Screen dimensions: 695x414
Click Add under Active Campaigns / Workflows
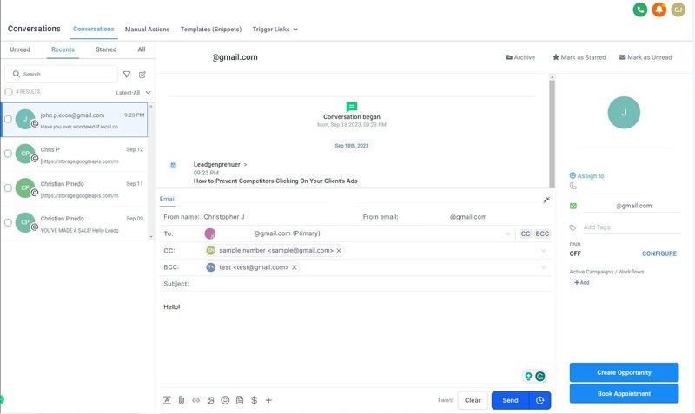point(581,282)
